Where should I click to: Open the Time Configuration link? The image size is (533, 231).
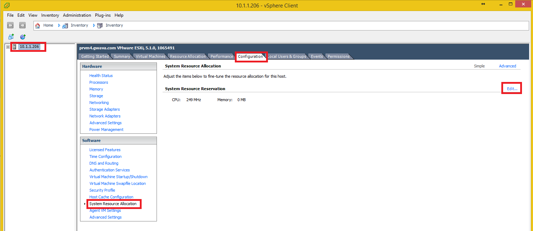[105, 156]
